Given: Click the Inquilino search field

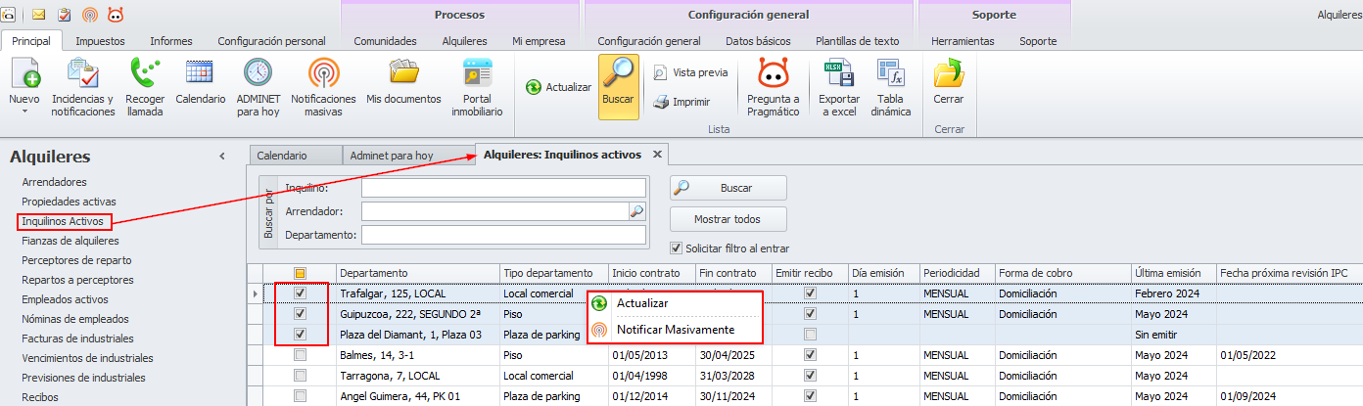Looking at the screenshot, I should click(503, 188).
